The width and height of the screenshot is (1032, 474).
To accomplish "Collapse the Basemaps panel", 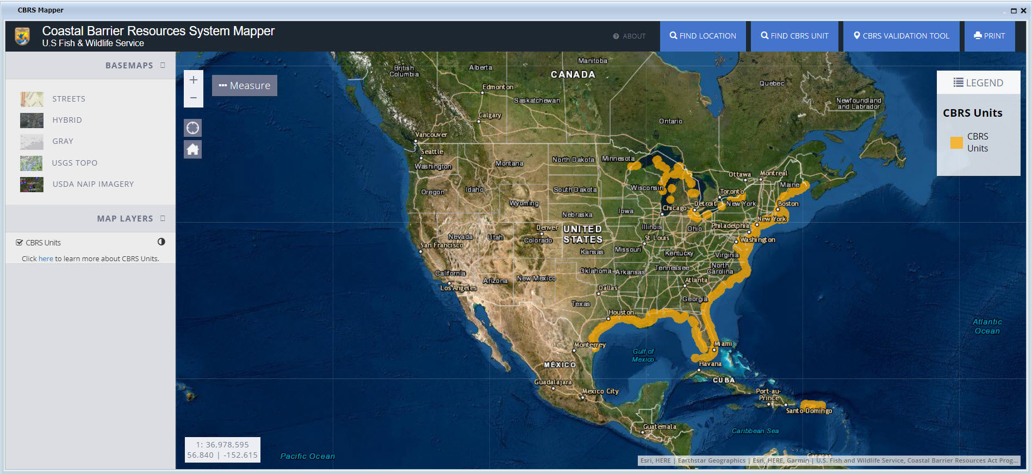I will (163, 65).
